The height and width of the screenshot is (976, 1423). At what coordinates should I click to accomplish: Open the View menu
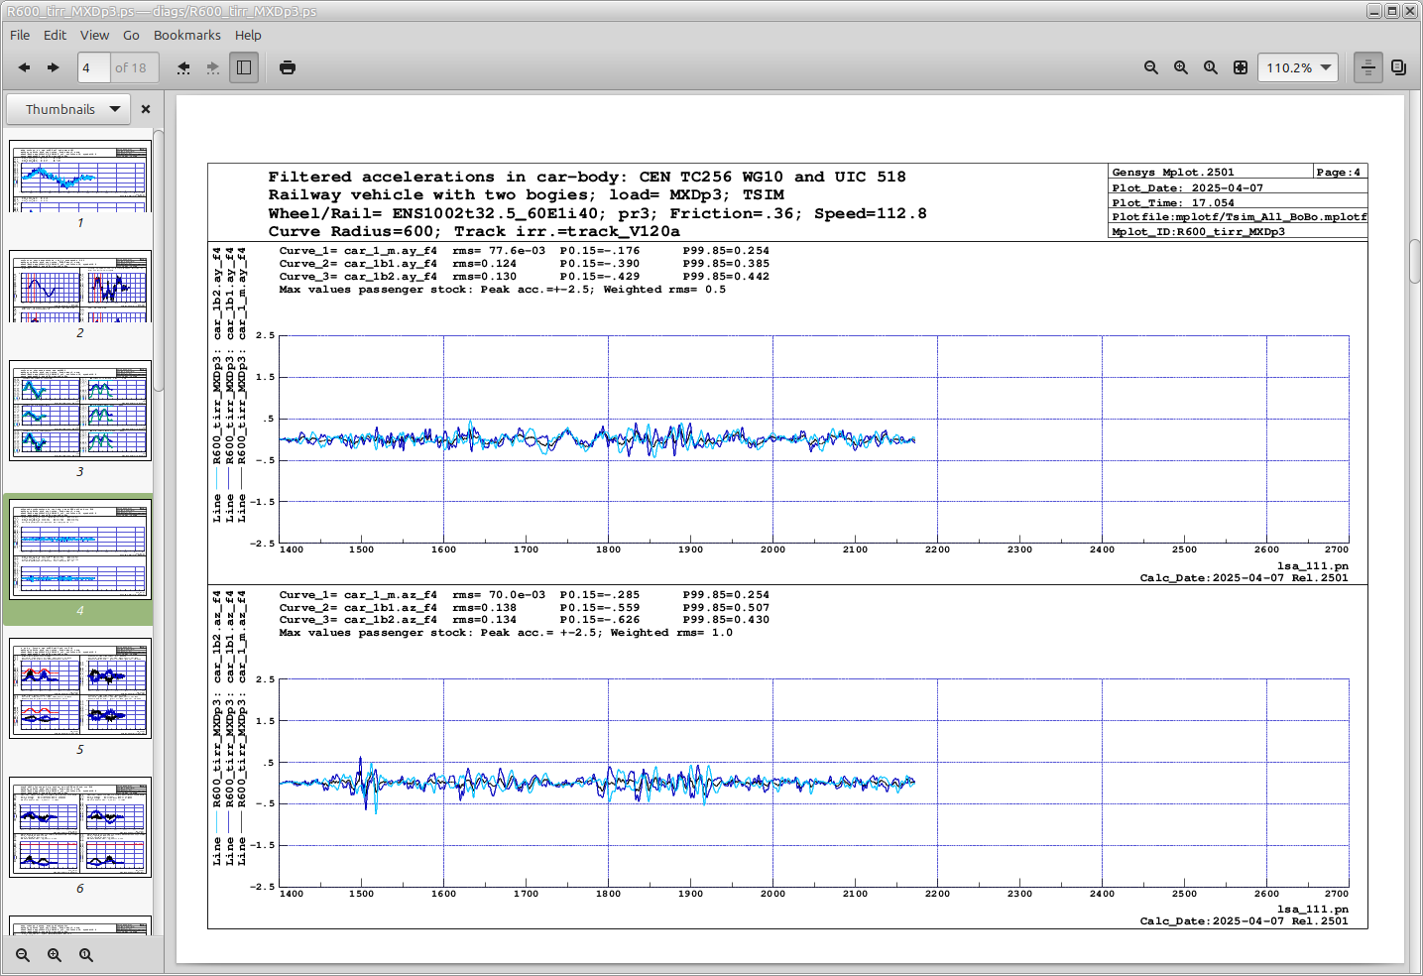94,35
